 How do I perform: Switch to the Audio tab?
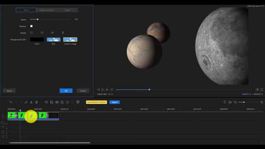pyautogui.click(x=67, y=10)
